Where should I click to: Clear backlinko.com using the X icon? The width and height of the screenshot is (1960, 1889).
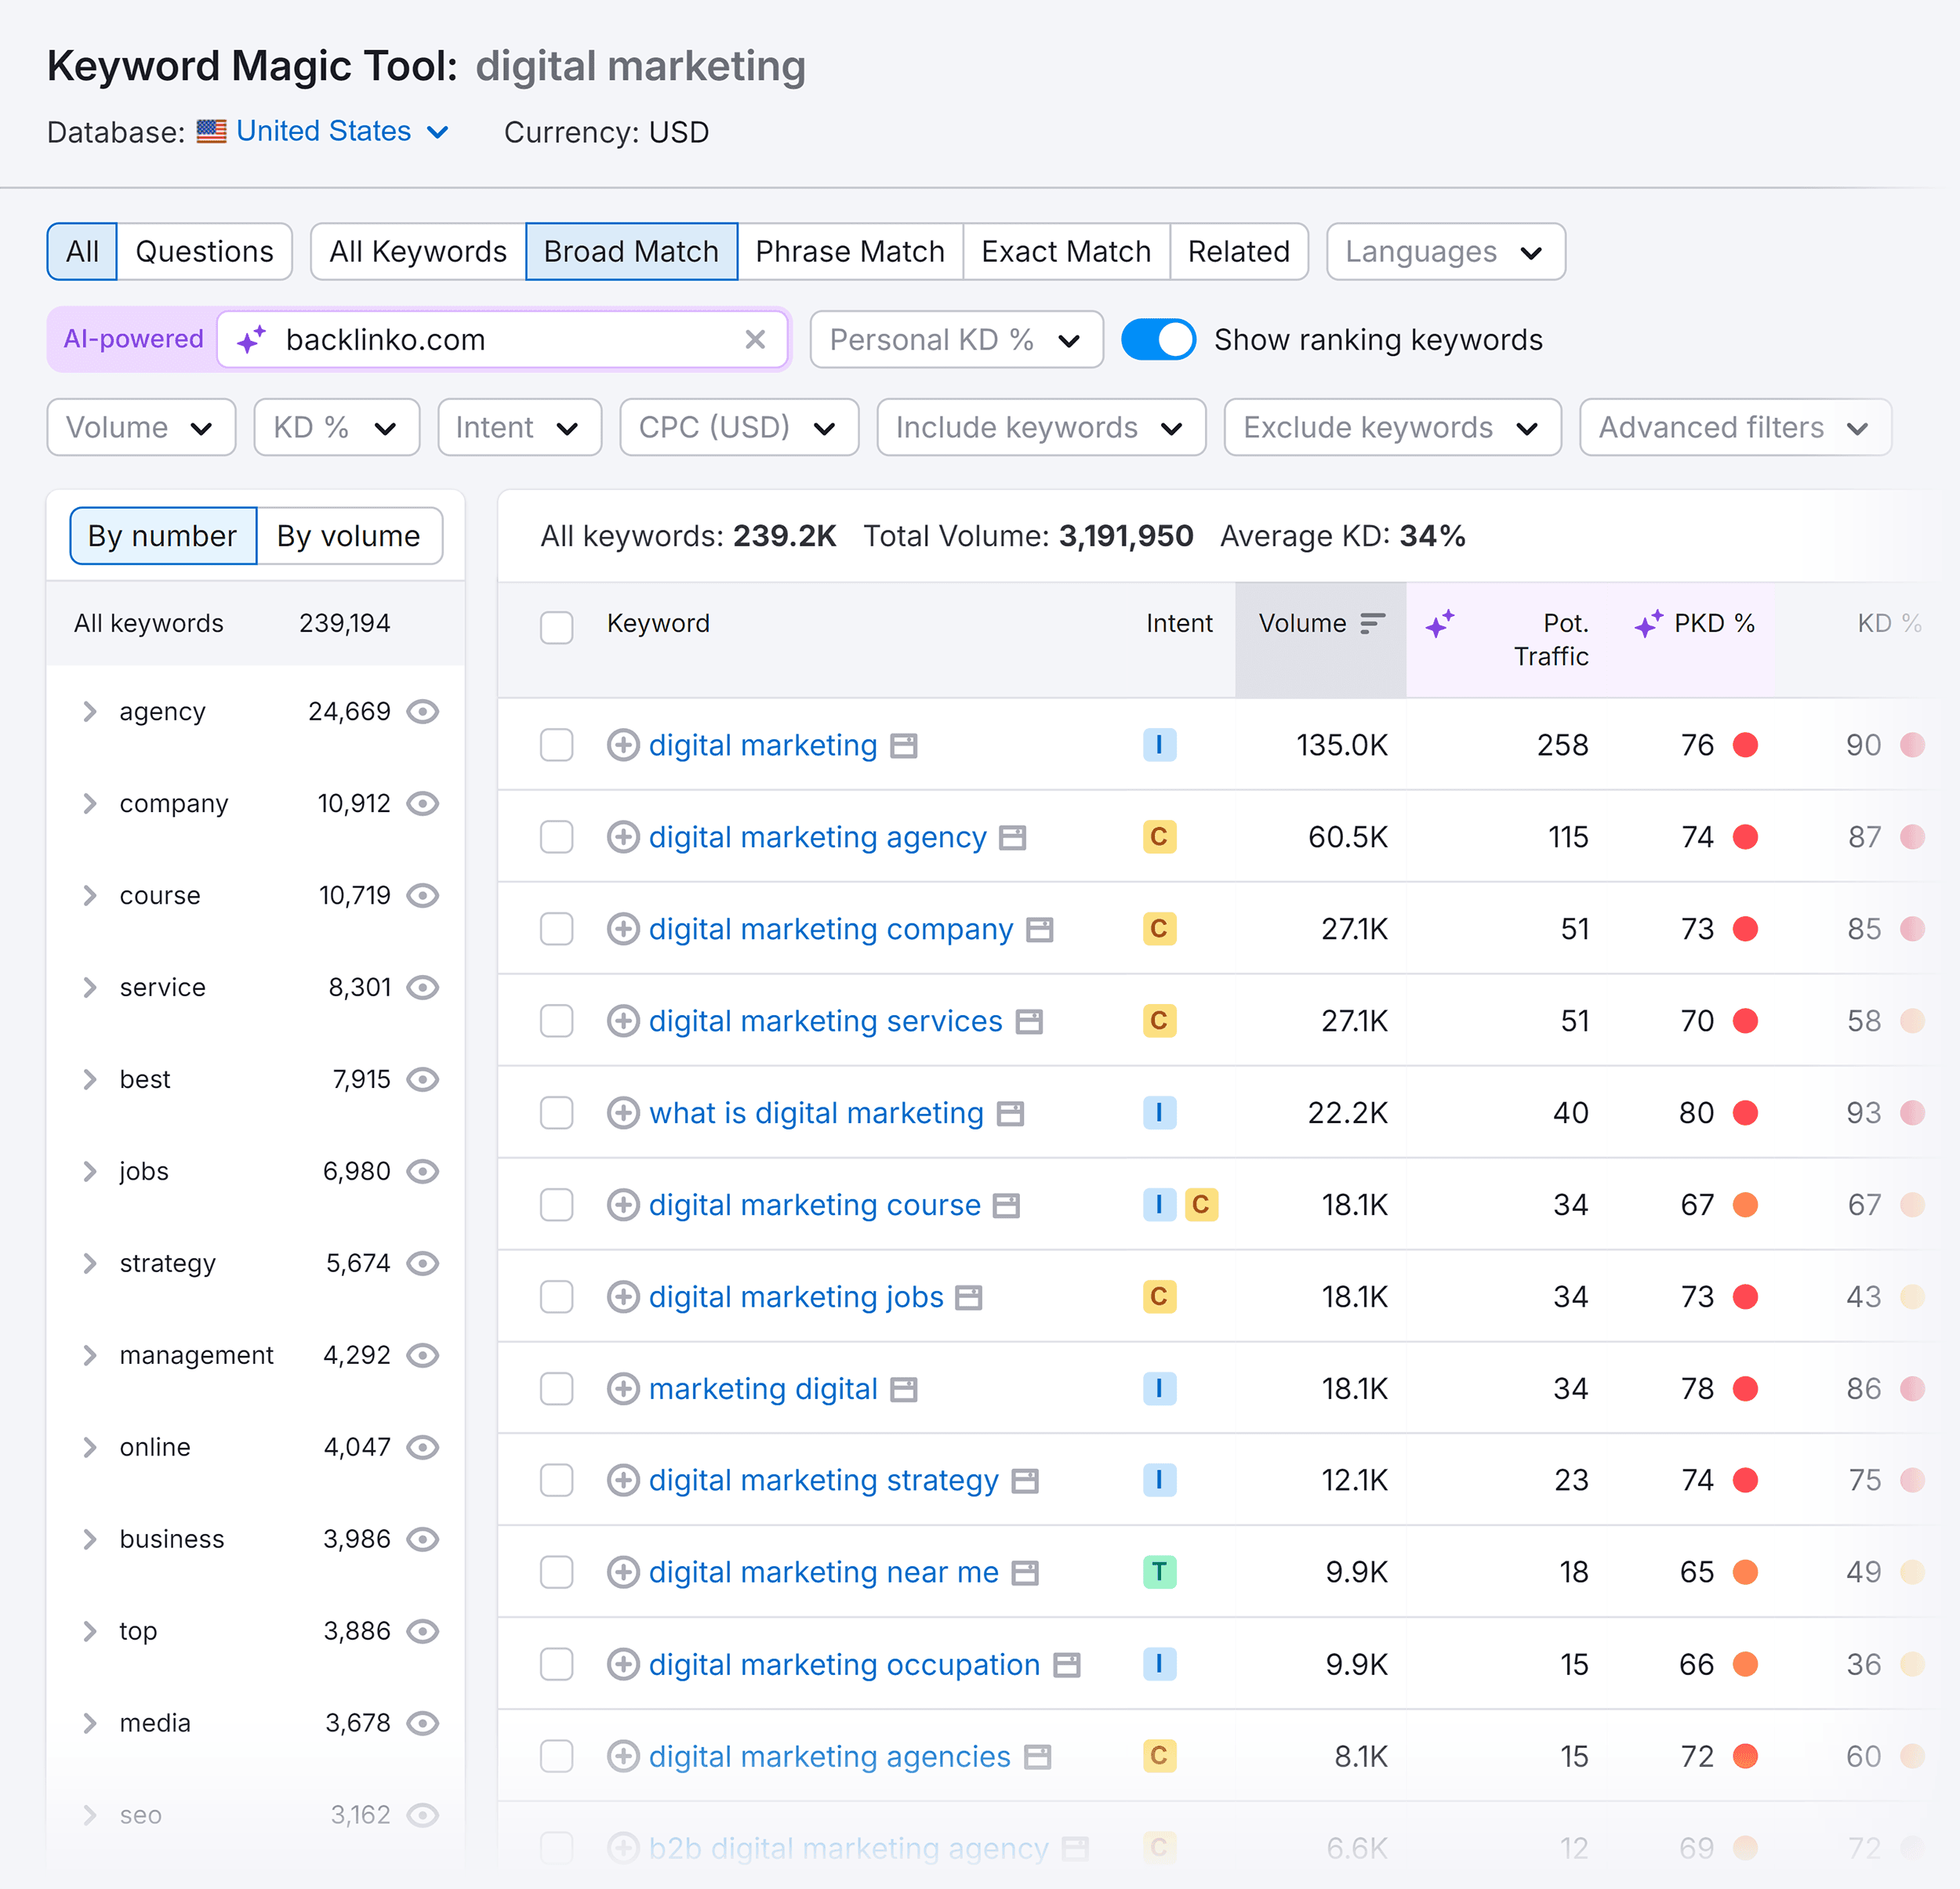coord(755,340)
